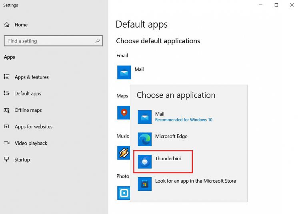Click the Music default Winamp icon
This screenshot has height=214, width=300.
click(x=124, y=153)
